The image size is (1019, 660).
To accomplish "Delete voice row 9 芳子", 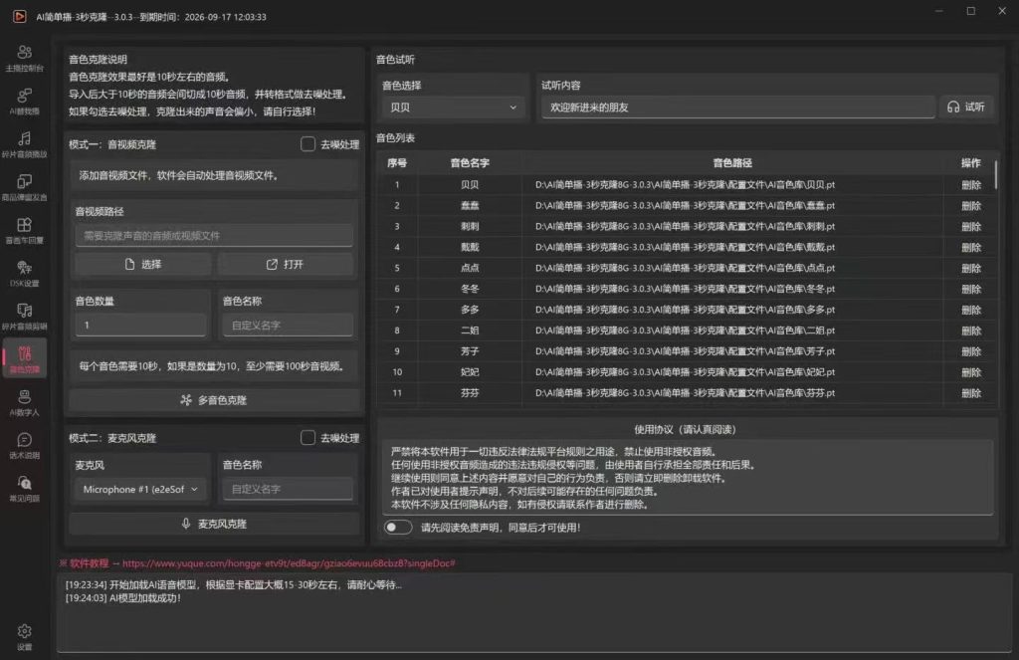I will tap(971, 351).
